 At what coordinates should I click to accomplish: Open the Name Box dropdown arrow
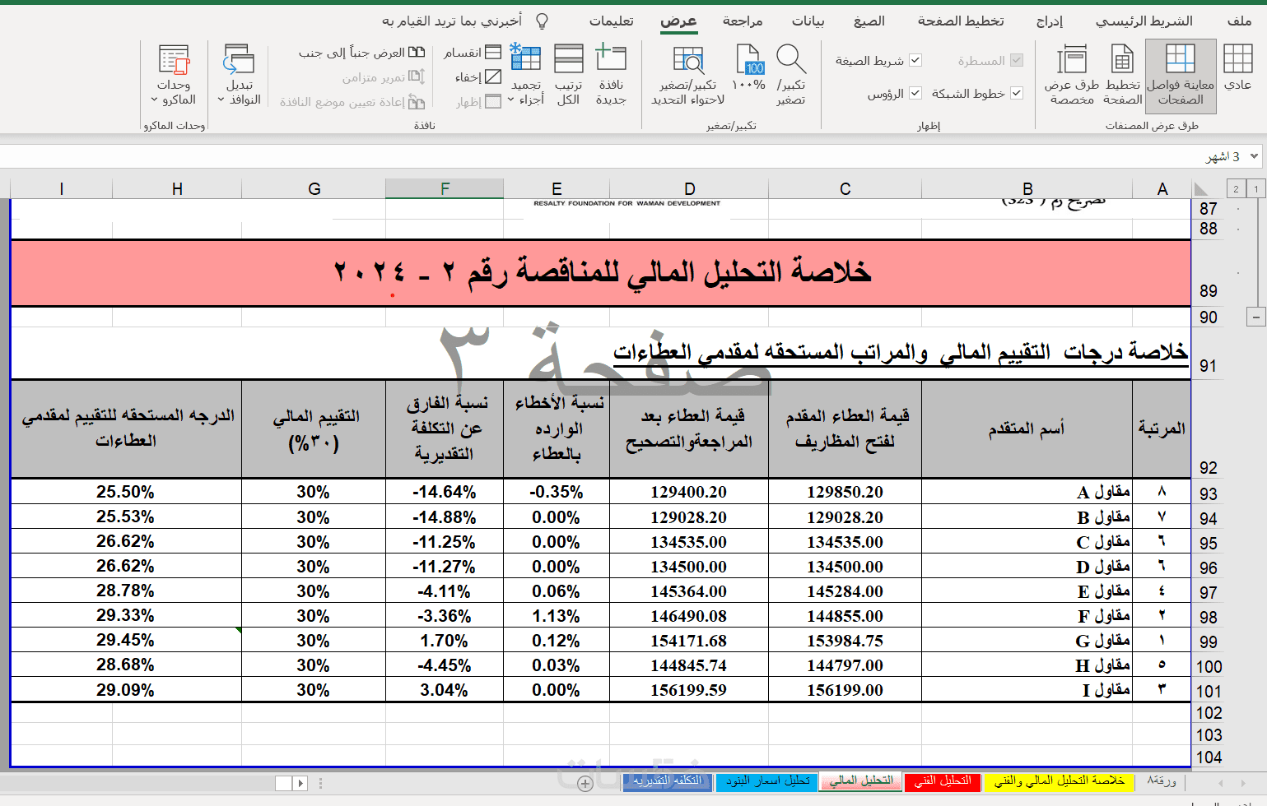coord(1254,156)
